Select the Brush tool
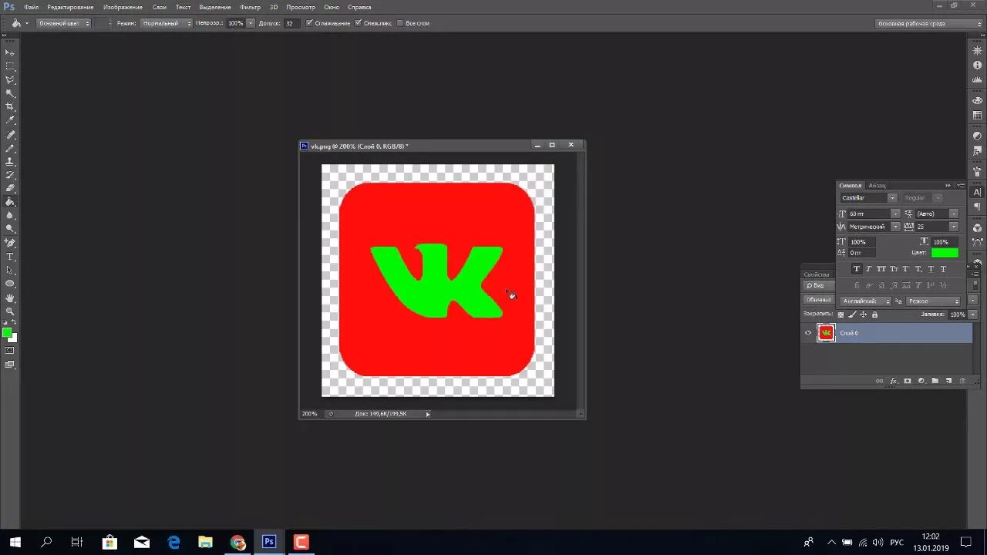Image resolution: width=987 pixels, height=555 pixels. (10, 148)
